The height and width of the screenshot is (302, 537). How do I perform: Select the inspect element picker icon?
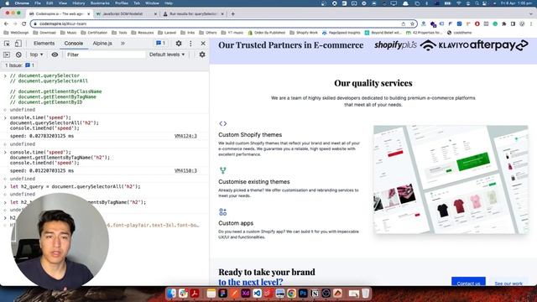(x=7, y=44)
